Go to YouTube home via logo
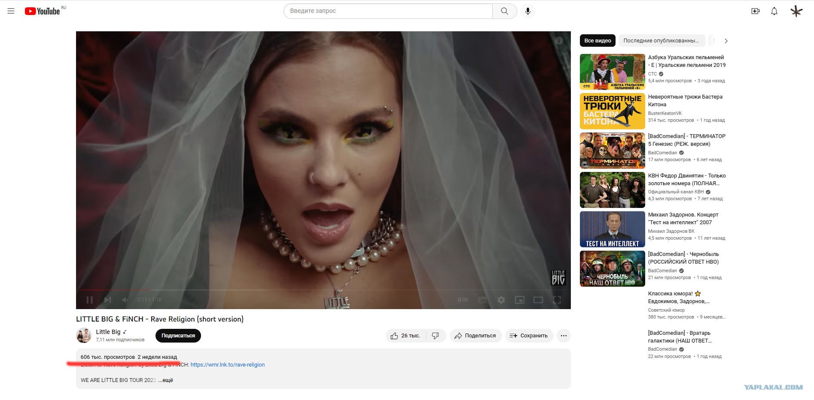This screenshot has width=814, height=400. coord(43,11)
